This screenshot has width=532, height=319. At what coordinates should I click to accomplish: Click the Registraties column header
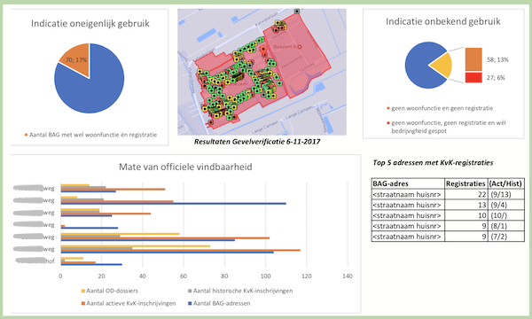(465, 183)
